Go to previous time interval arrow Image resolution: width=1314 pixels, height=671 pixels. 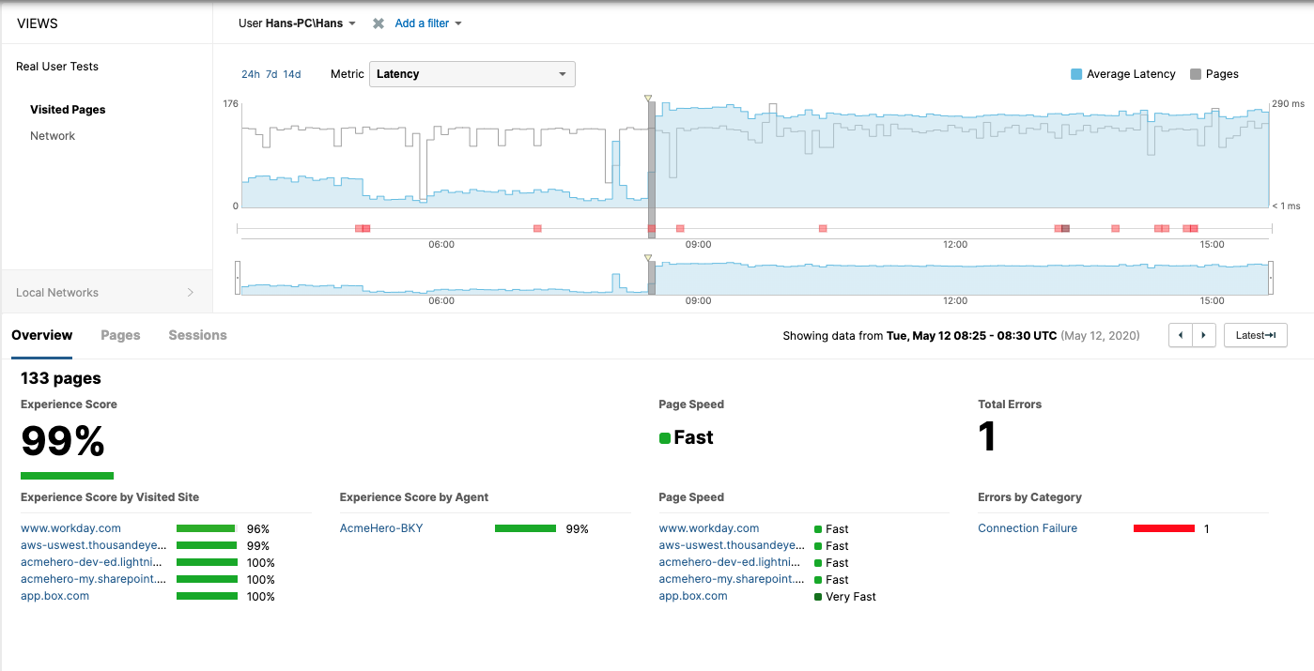click(x=1180, y=335)
